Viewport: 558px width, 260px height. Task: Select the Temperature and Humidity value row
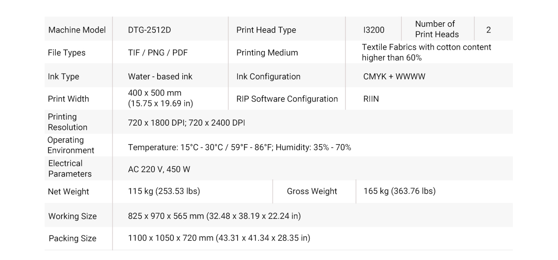[x=239, y=147]
